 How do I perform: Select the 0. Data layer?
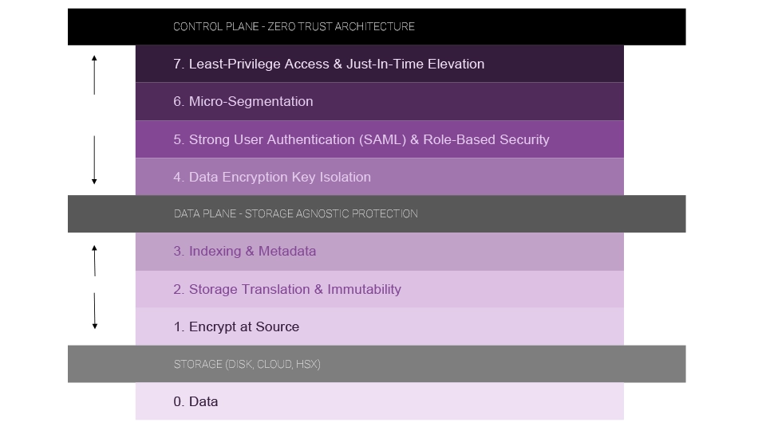[379, 401]
